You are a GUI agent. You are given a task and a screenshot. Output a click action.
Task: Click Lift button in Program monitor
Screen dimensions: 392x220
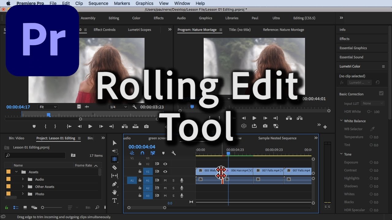click(288, 118)
